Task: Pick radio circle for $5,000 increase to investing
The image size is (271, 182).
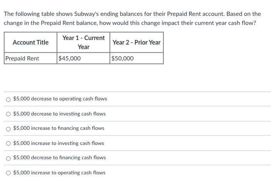Action: pos(8,143)
